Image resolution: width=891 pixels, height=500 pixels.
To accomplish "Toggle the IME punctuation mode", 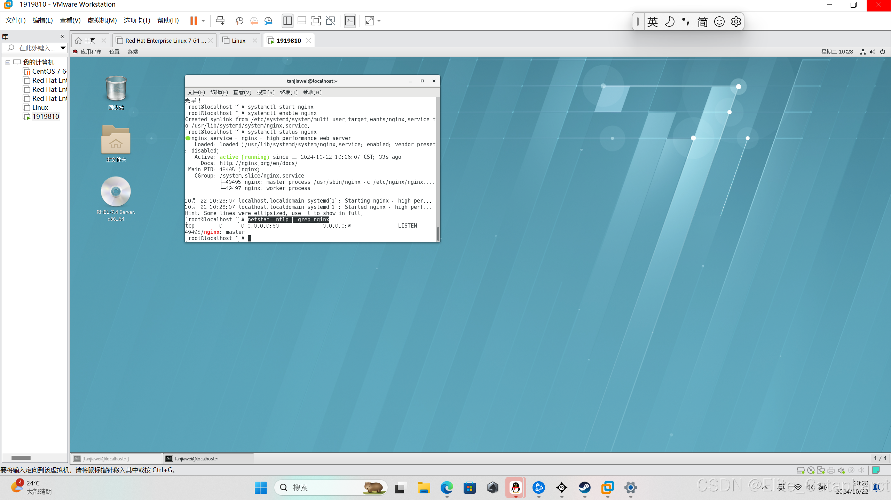I will 686,22.
